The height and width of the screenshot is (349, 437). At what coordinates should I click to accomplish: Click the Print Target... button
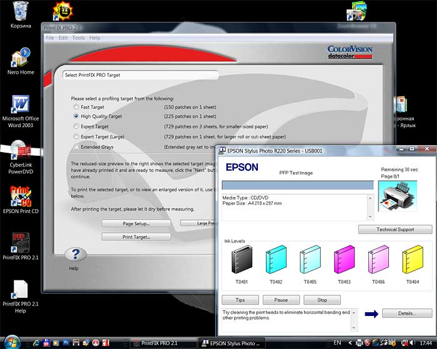(136, 237)
